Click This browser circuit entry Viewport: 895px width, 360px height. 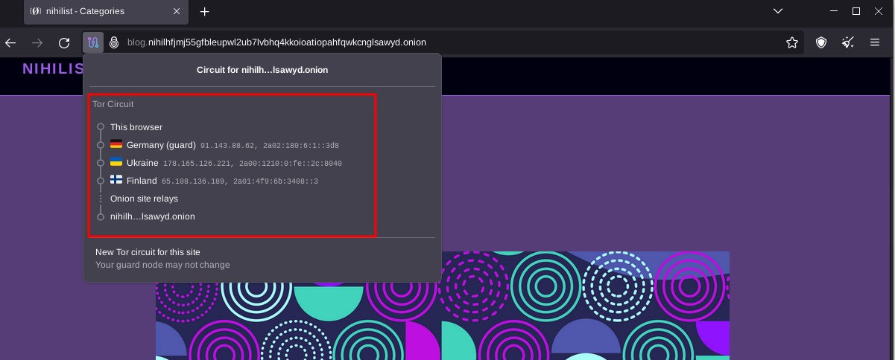pos(136,127)
